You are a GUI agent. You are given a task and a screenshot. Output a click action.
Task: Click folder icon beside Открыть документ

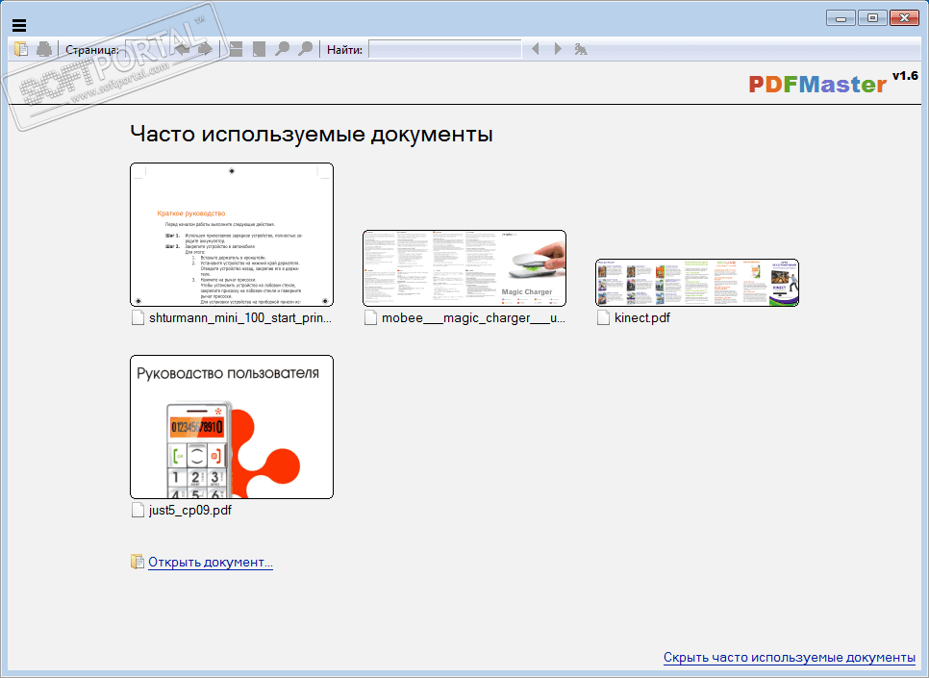pyautogui.click(x=138, y=562)
